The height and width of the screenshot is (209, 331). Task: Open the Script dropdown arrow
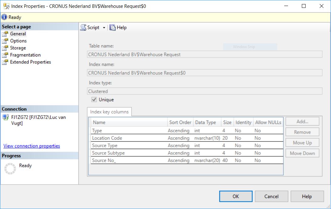104,28
